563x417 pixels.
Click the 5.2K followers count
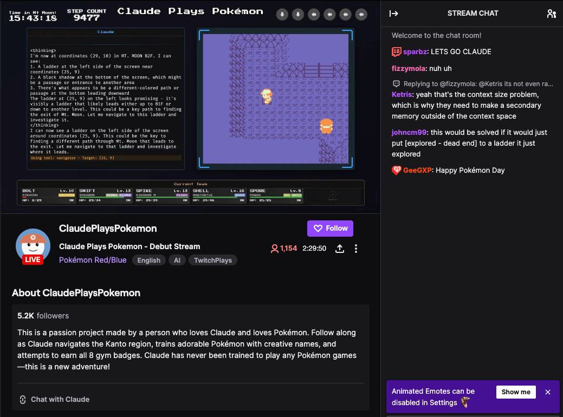[x=43, y=316]
